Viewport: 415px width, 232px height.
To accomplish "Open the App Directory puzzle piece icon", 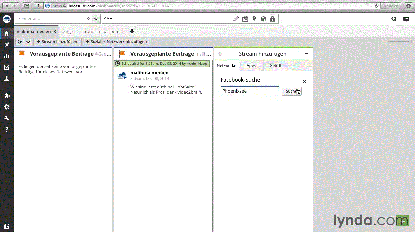I will (6, 96).
